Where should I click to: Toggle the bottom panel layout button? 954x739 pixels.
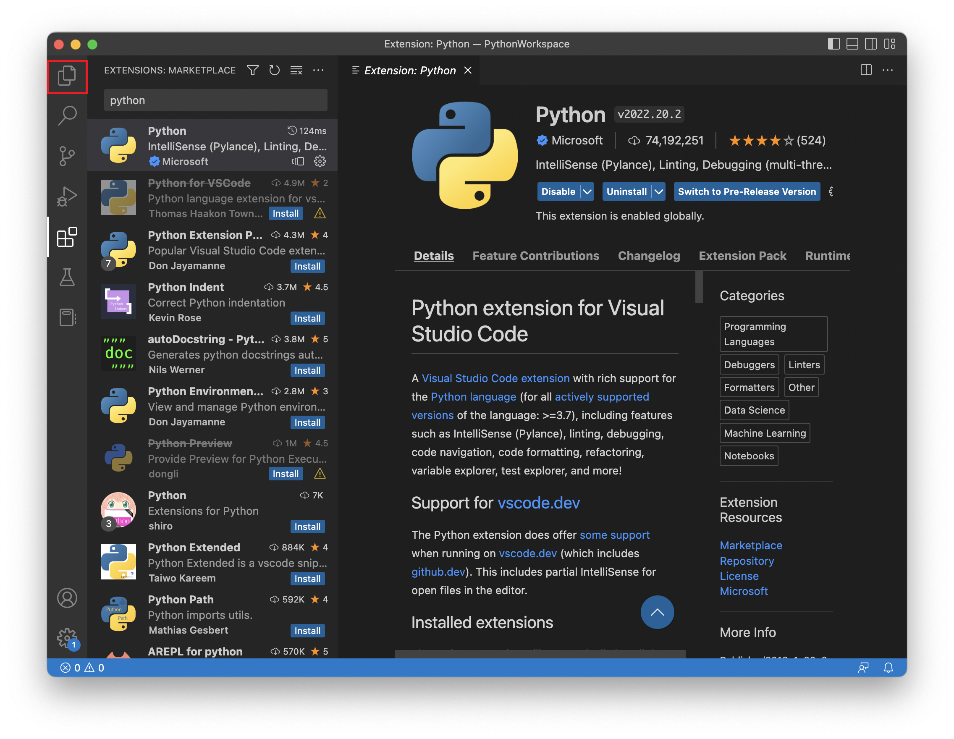[x=852, y=44]
